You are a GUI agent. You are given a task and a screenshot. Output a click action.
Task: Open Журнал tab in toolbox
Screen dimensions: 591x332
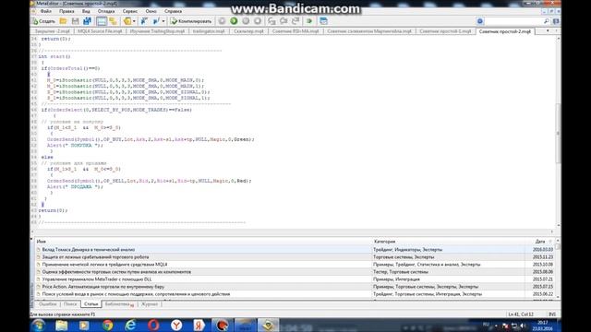(150, 304)
